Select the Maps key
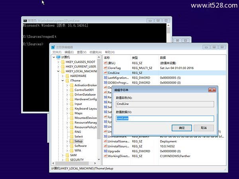The image size is (239, 179). coord(78,113)
